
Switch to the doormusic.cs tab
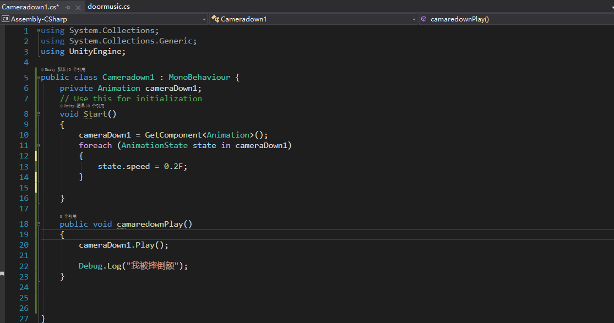(x=108, y=6)
